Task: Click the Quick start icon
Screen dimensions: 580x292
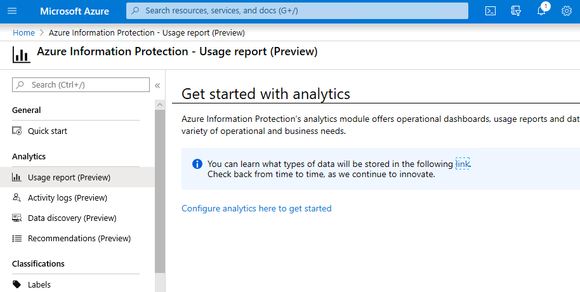Action: [x=17, y=131]
